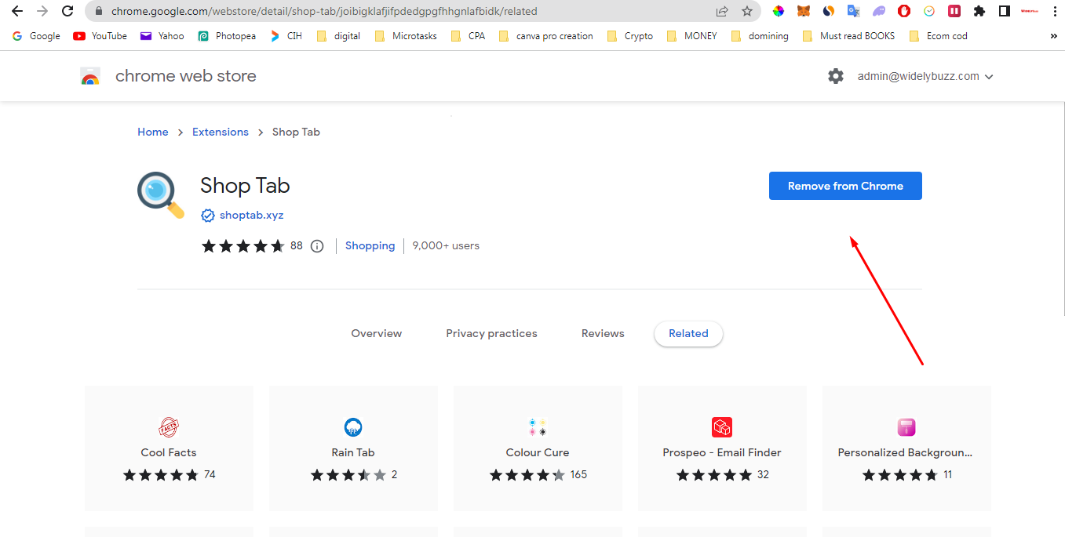
Task: Open the Must read BOOKS folder
Action: [x=848, y=36]
